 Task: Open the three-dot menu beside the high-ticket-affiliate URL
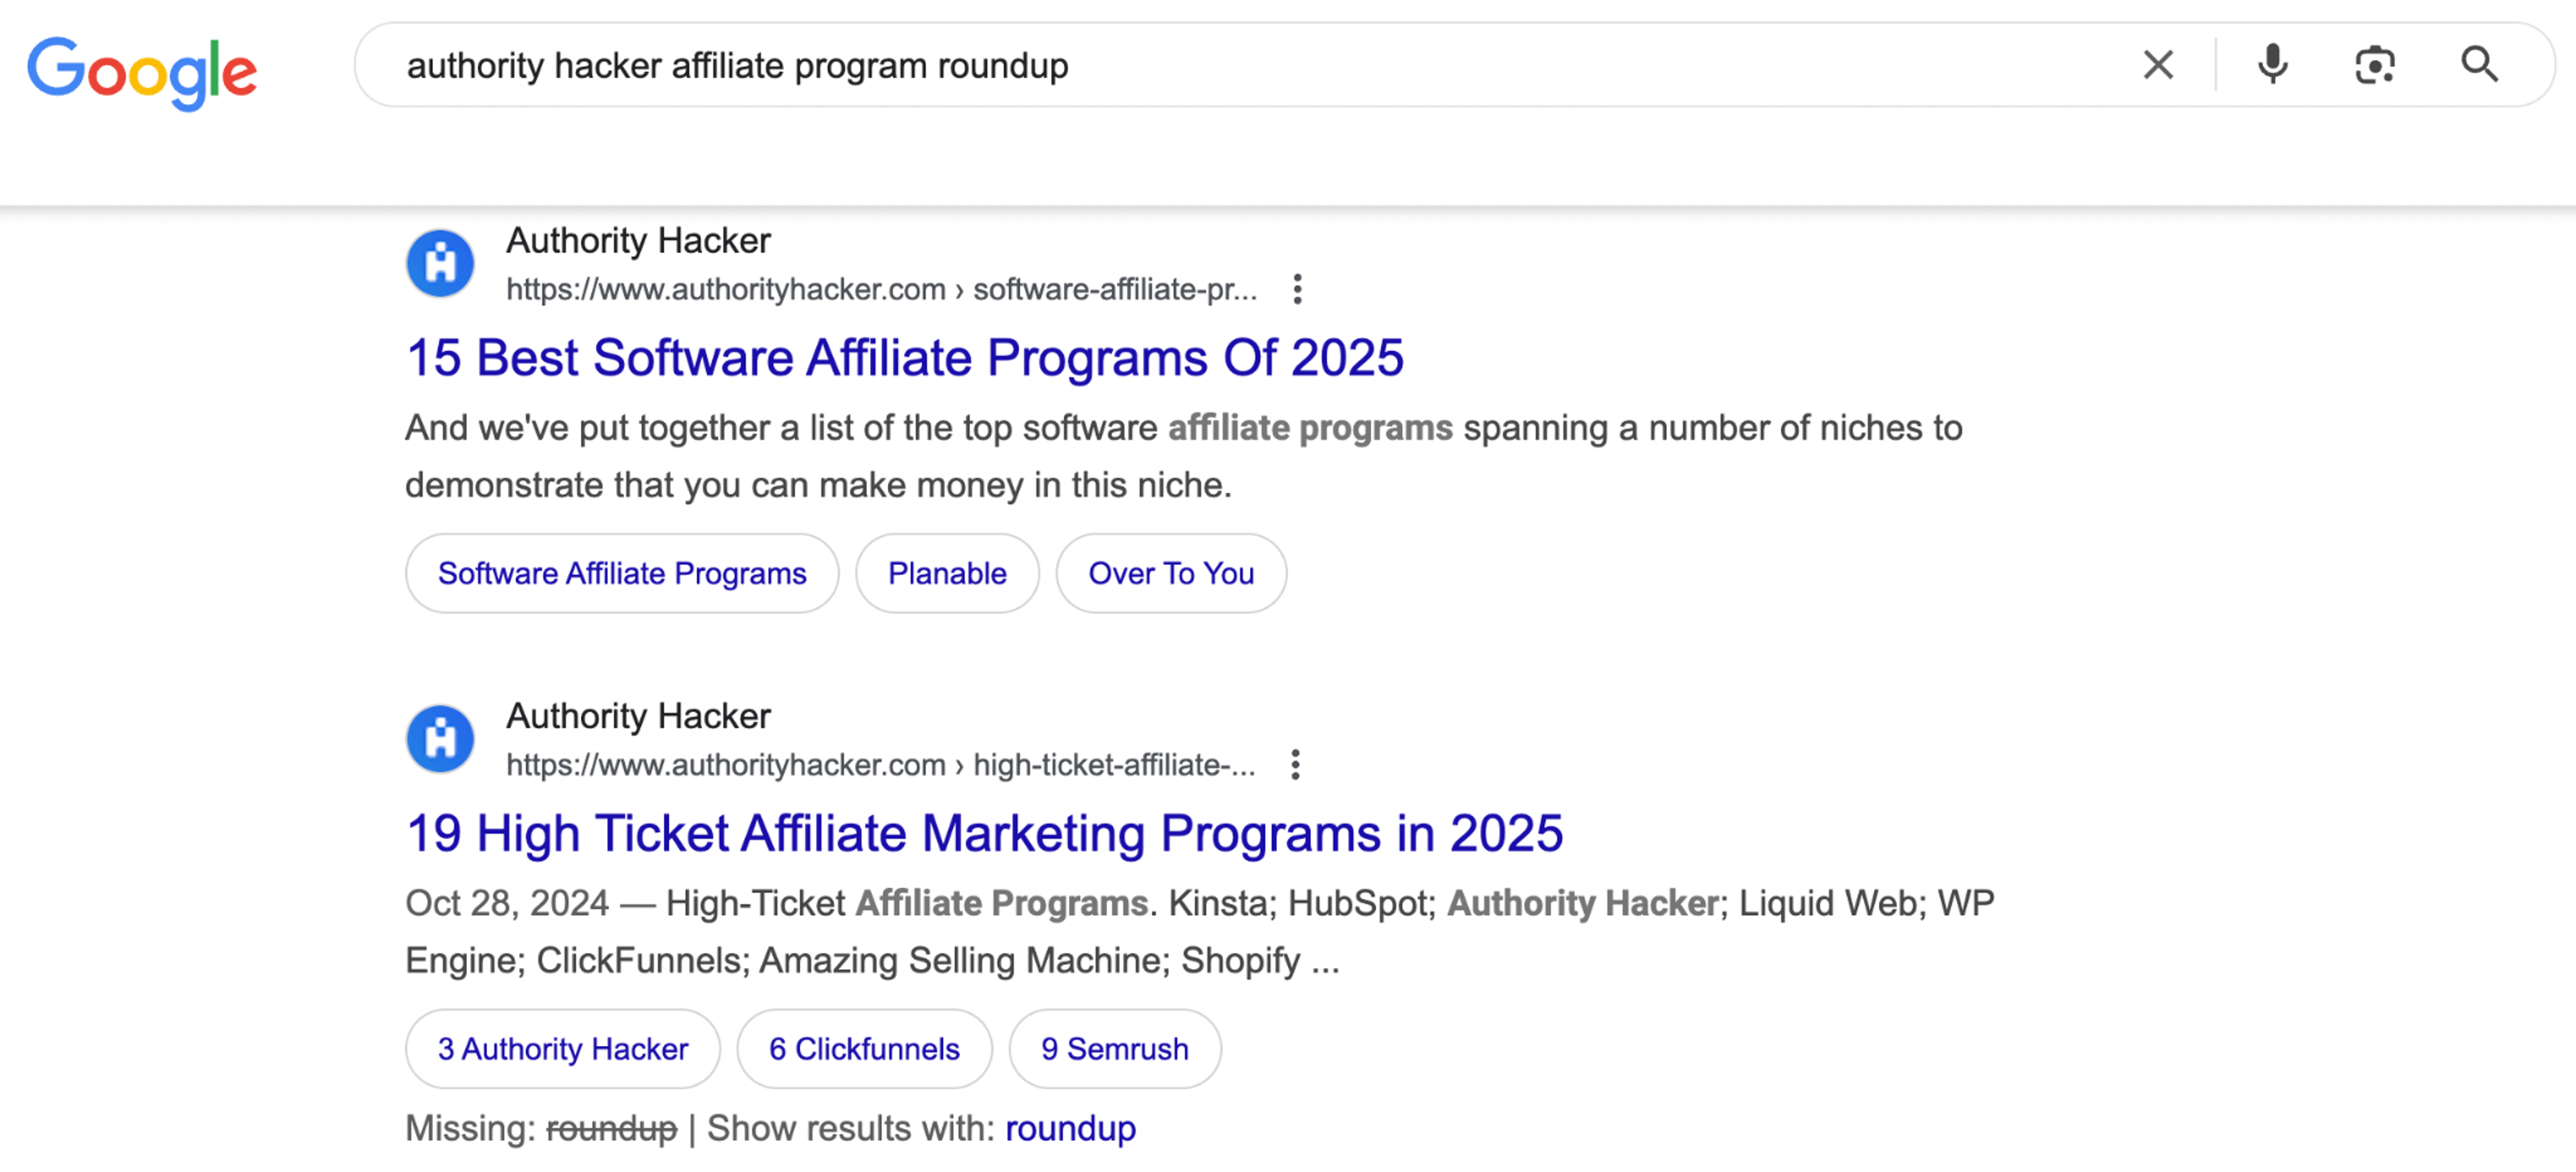pos(1295,765)
